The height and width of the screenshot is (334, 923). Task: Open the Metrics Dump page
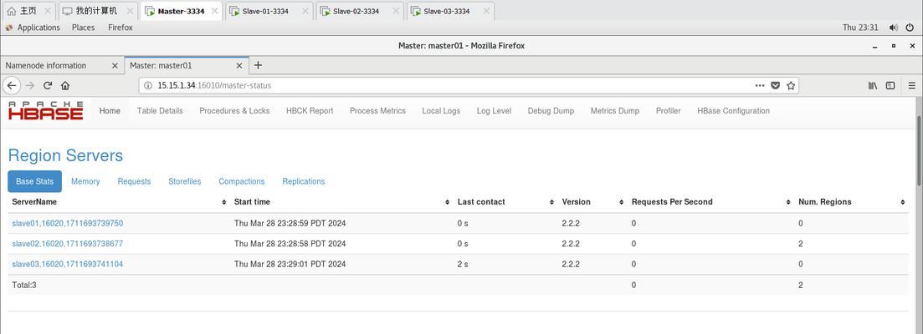[x=614, y=110]
